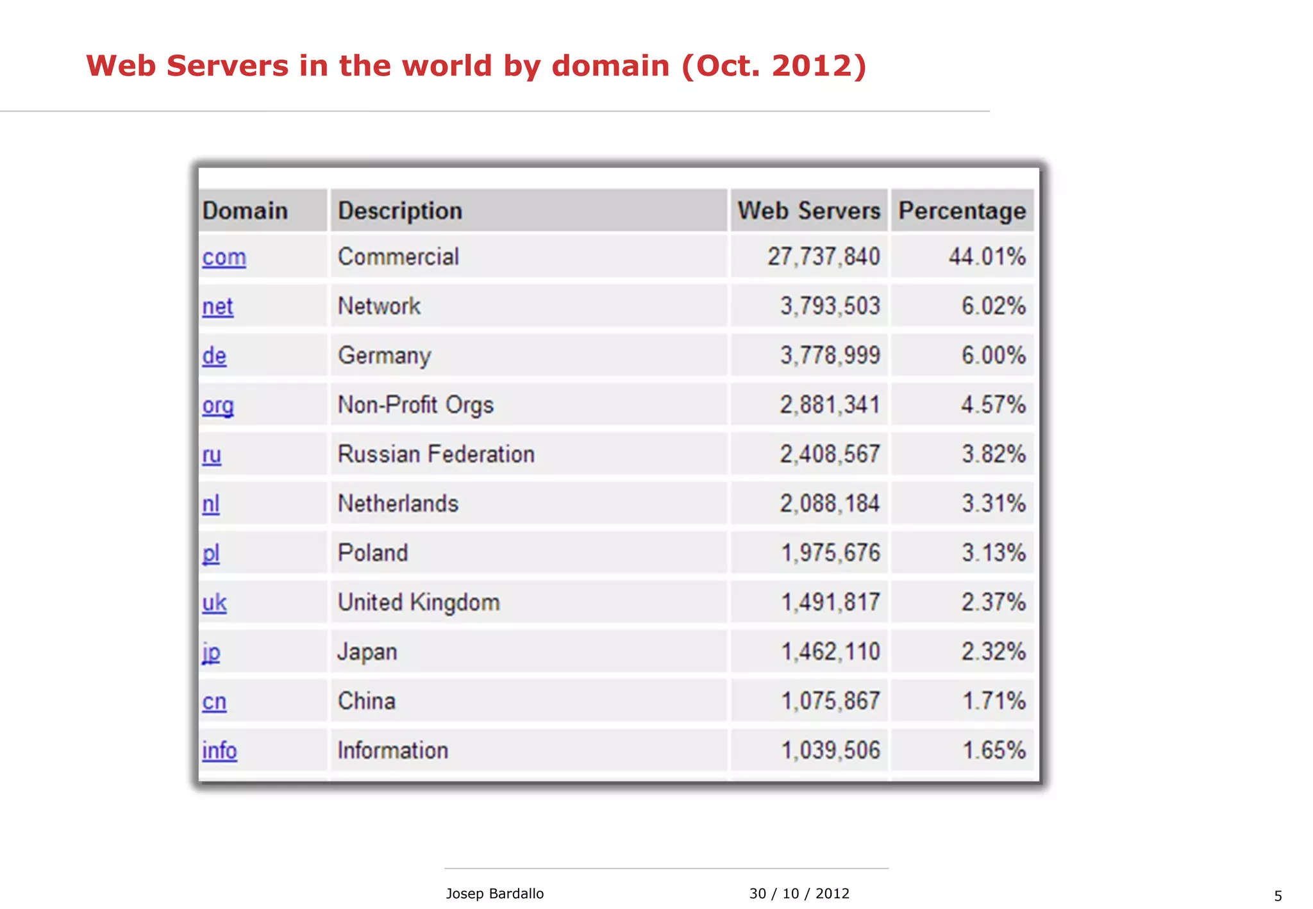Image resolution: width=1313 pixels, height=909 pixels.
Task: Open the net domain link
Action: 217,306
